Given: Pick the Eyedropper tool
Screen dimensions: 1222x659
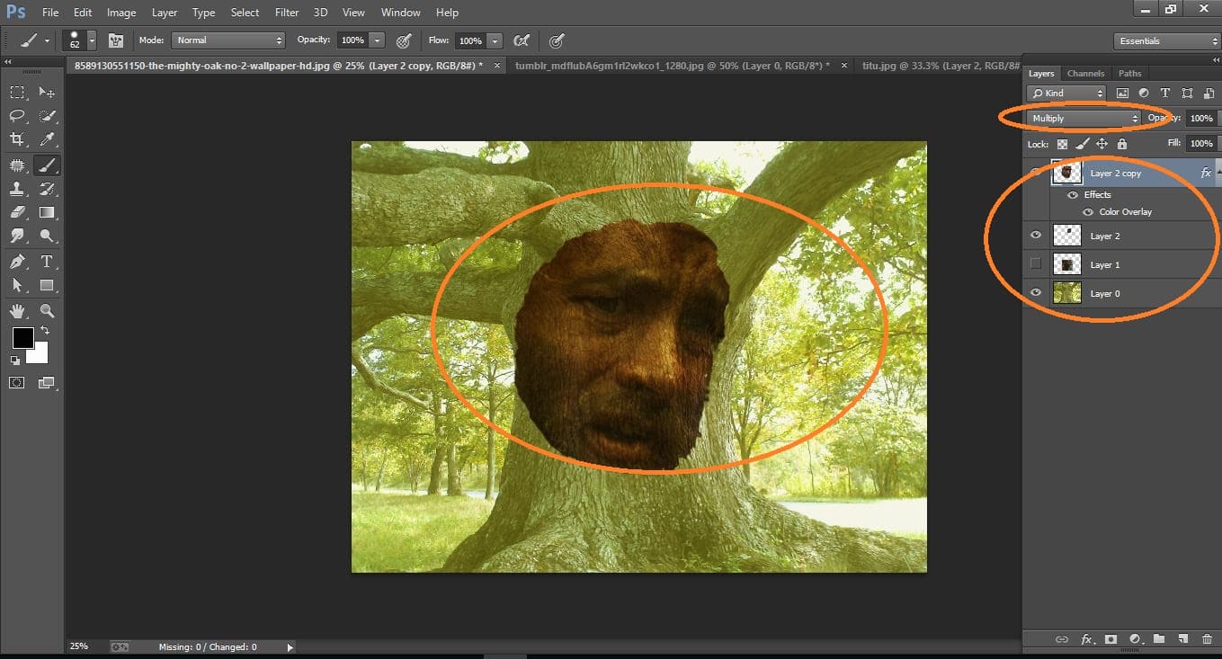Looking at the screenshot, I should (x=47, y=139).
